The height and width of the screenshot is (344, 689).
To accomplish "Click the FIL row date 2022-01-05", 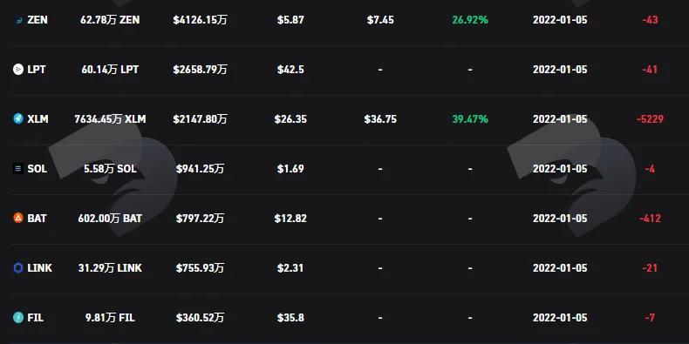I will tap(560, 317).
